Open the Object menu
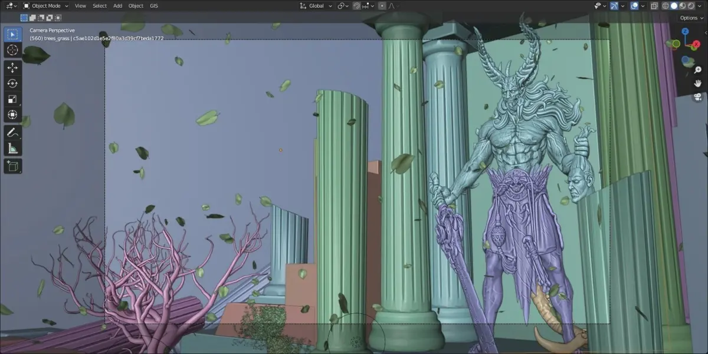The image size is (708, 354). tap(136, 6)
